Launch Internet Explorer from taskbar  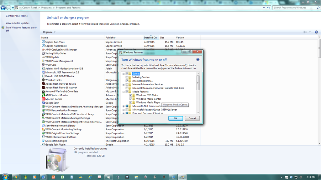pos(90,177)
